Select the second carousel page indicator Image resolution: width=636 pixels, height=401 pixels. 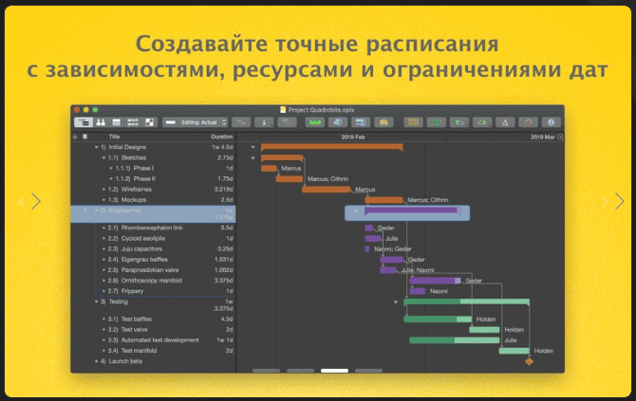300,371
